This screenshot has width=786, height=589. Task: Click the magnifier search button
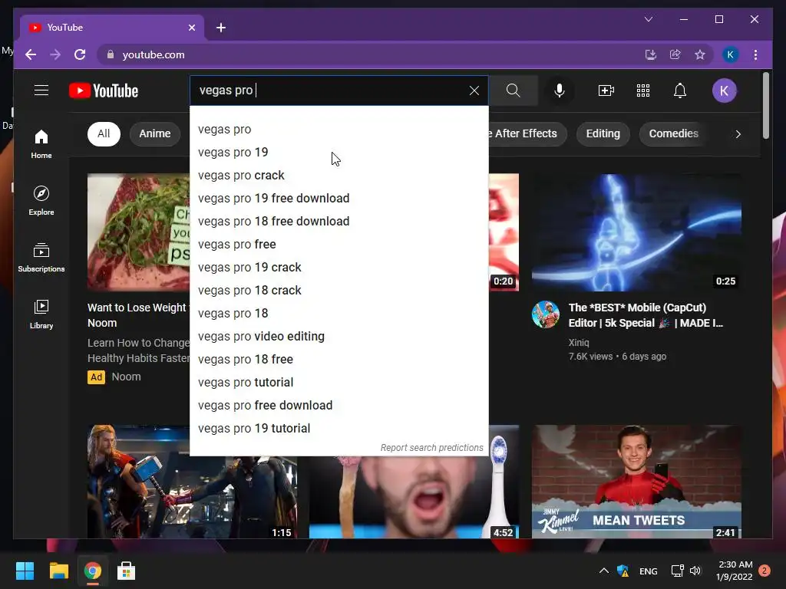513,90
